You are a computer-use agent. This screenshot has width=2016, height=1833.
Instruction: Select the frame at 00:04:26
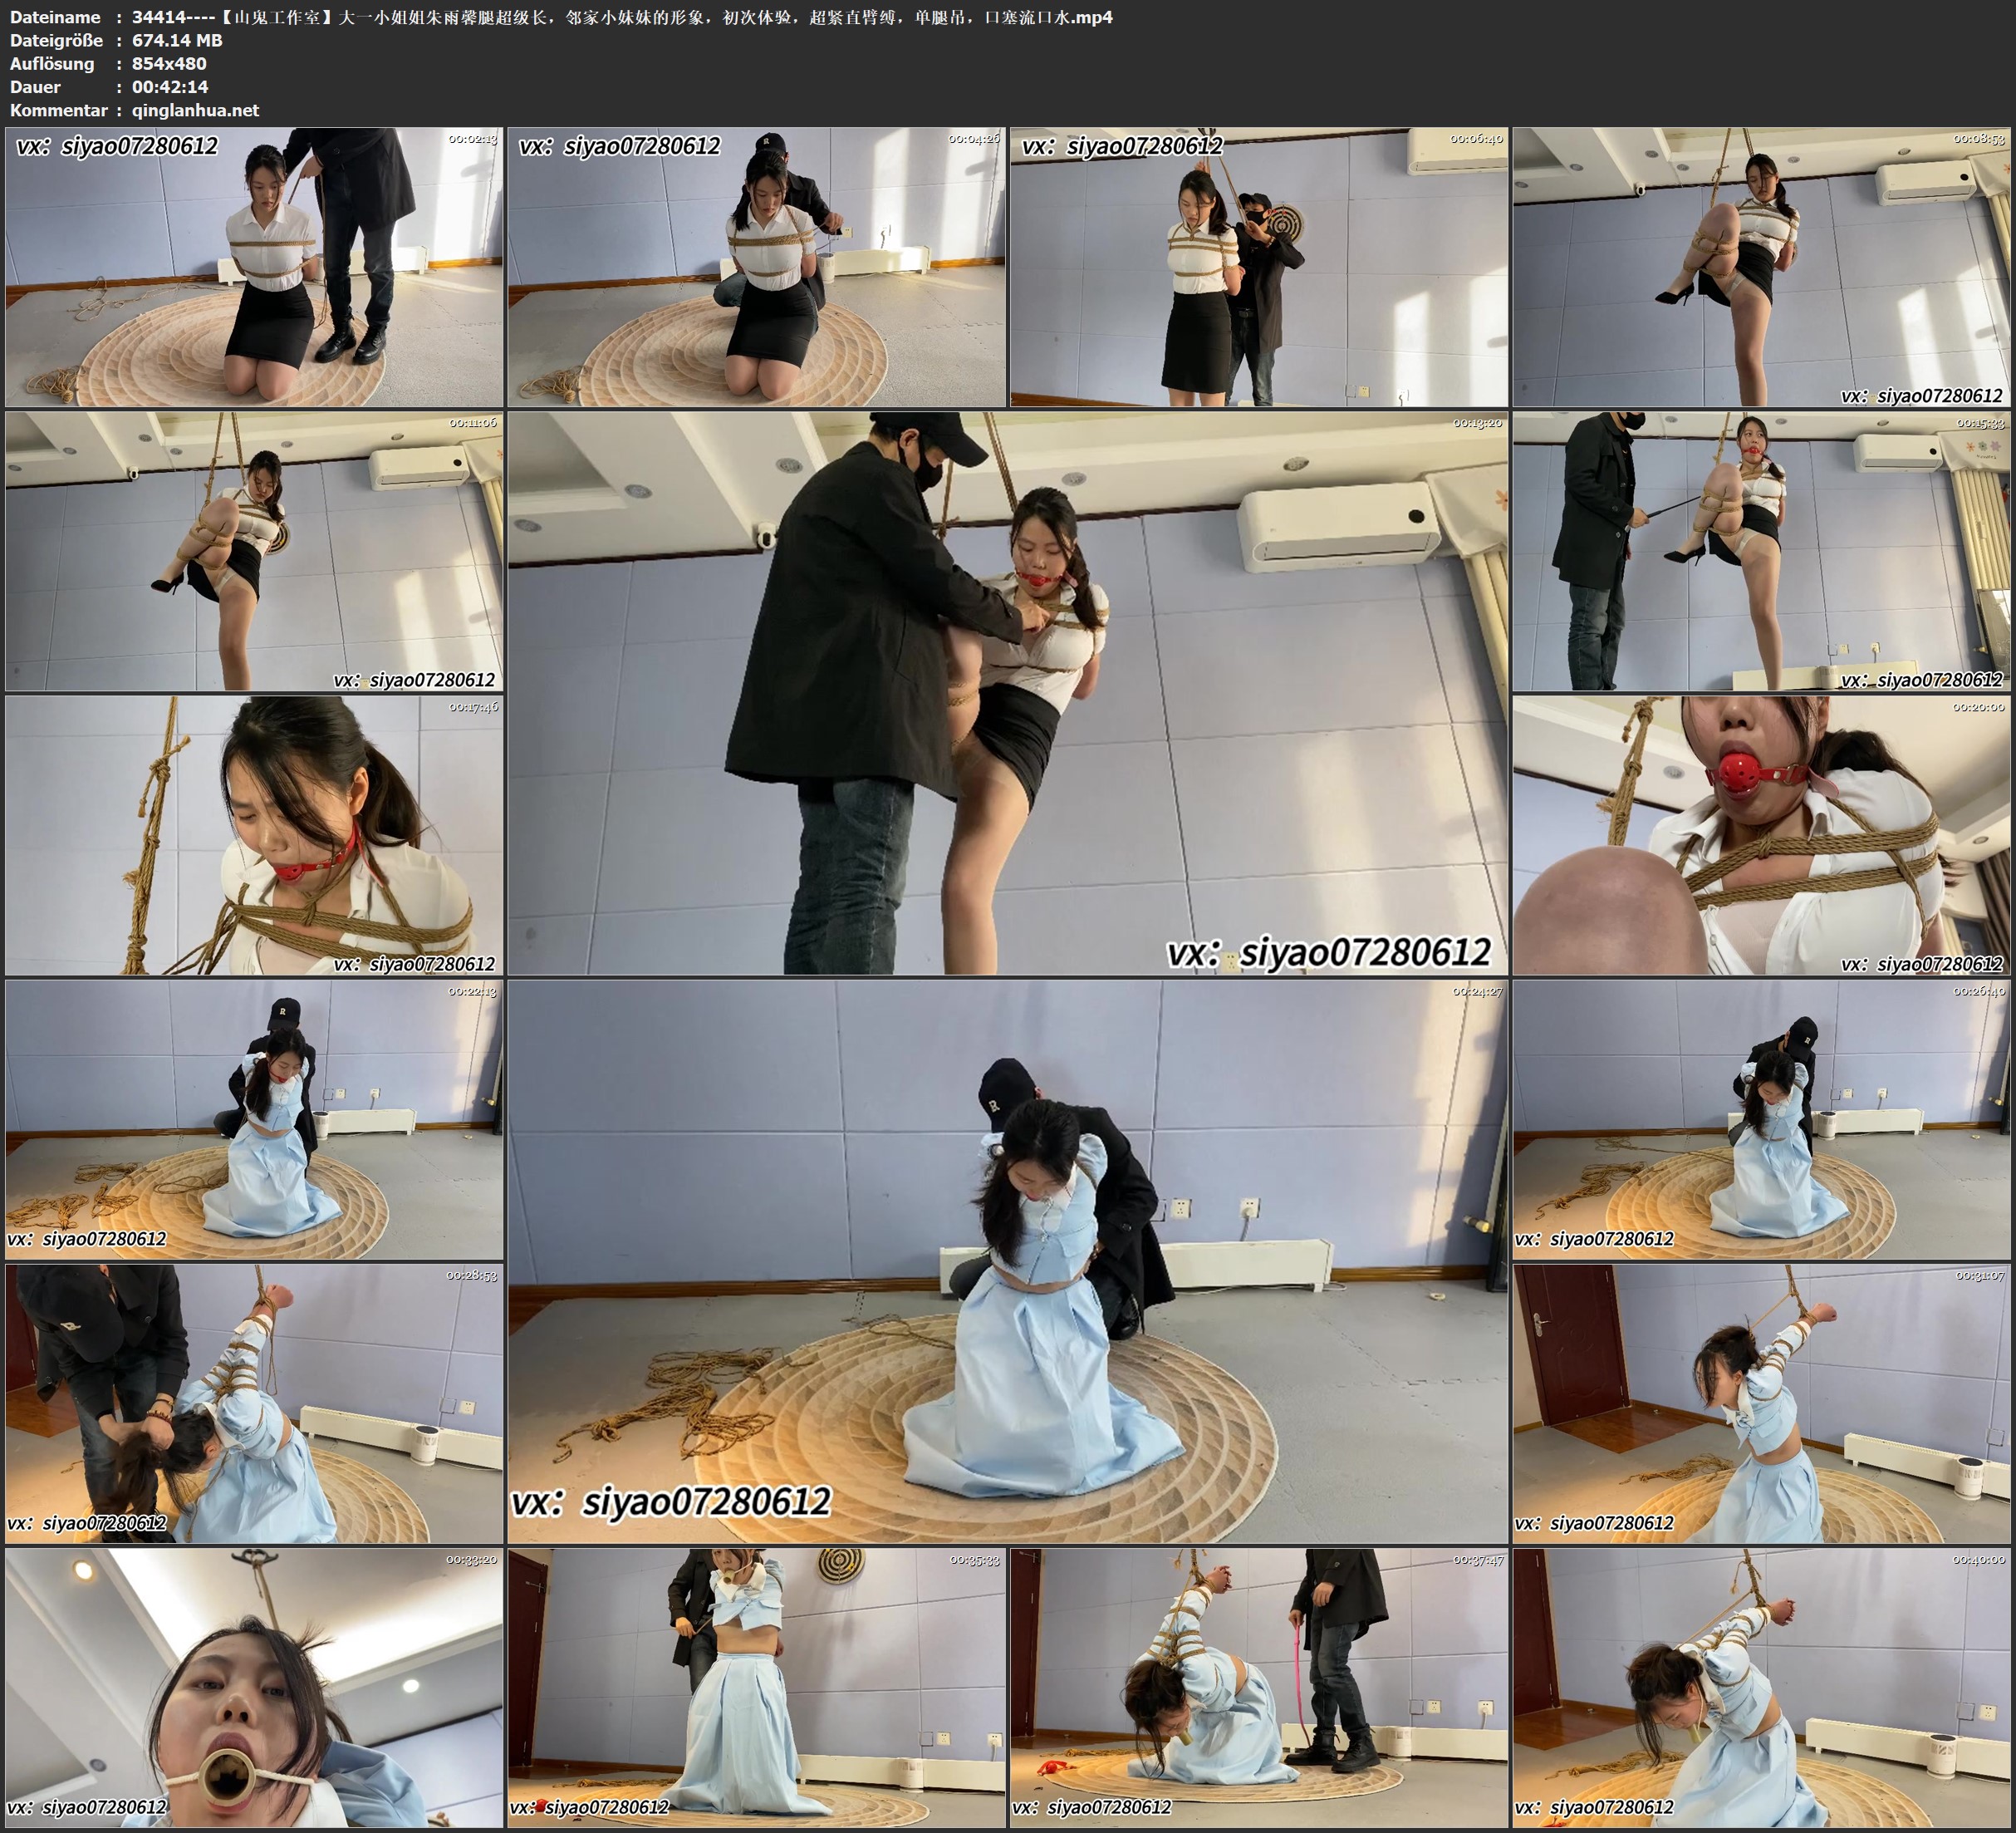pyautogui.click(x=756, y=266)
